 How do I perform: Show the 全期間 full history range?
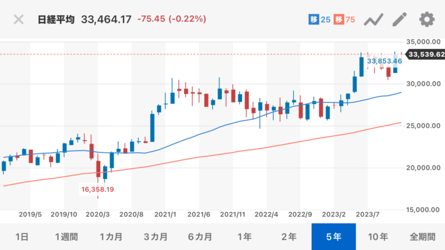tap(422, 237)
